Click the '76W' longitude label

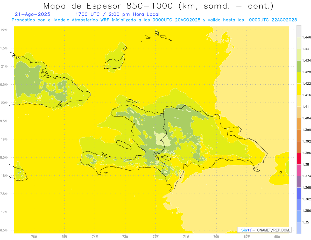pos(34,237)
